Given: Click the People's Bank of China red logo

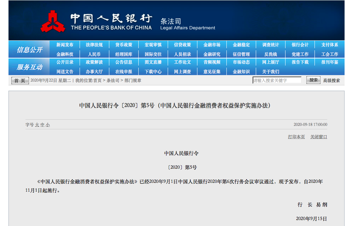Looking at the screenshot, I should point(53,21).
